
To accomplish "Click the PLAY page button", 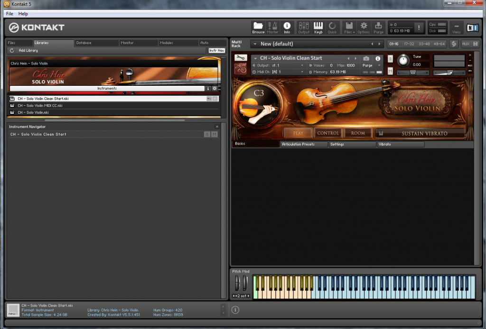I will pos(298,133).
